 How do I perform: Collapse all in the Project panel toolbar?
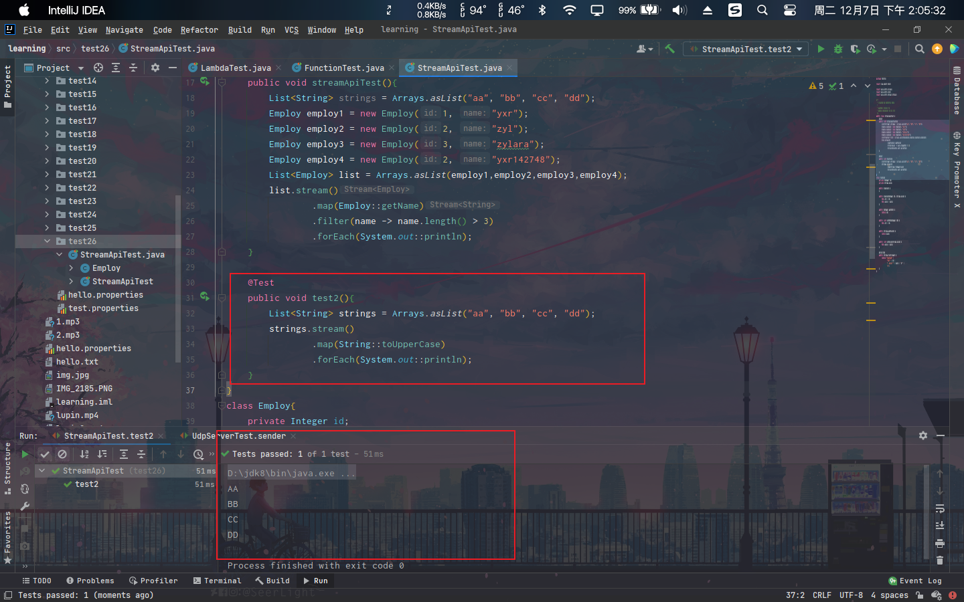point(133,68)
